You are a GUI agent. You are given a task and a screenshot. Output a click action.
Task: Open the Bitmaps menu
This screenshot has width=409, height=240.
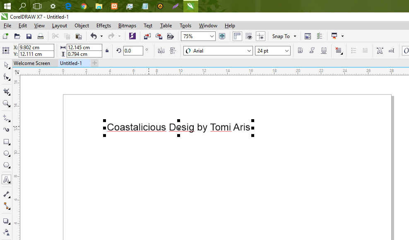coord(127,25)
